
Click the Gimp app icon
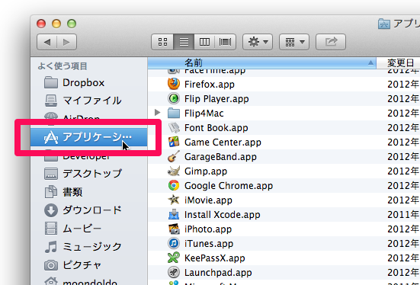coord(174,171)
